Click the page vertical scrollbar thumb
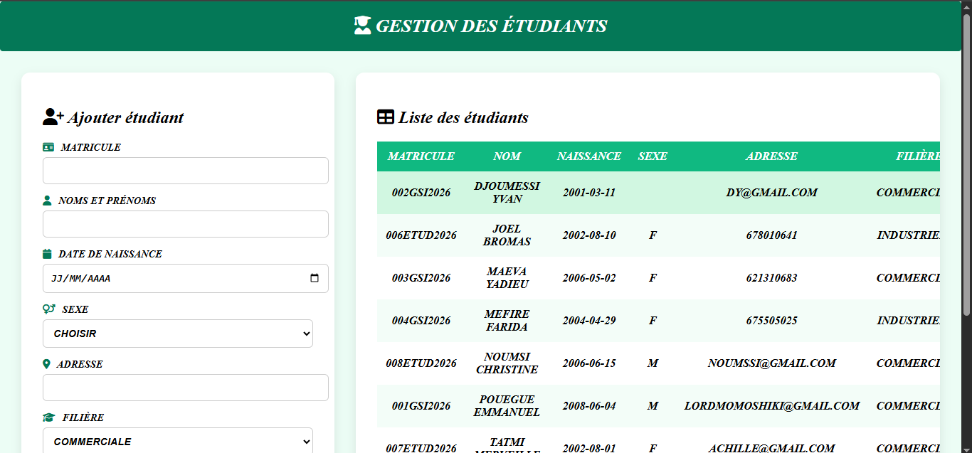The image size is (972, 453). point(966,164)
